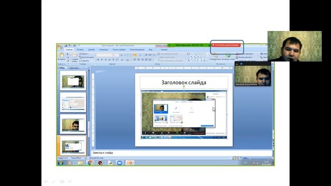Click the large speaker video in corner
Screen dimensions: 331x186
pyautogui.click(x=295, y=46)
